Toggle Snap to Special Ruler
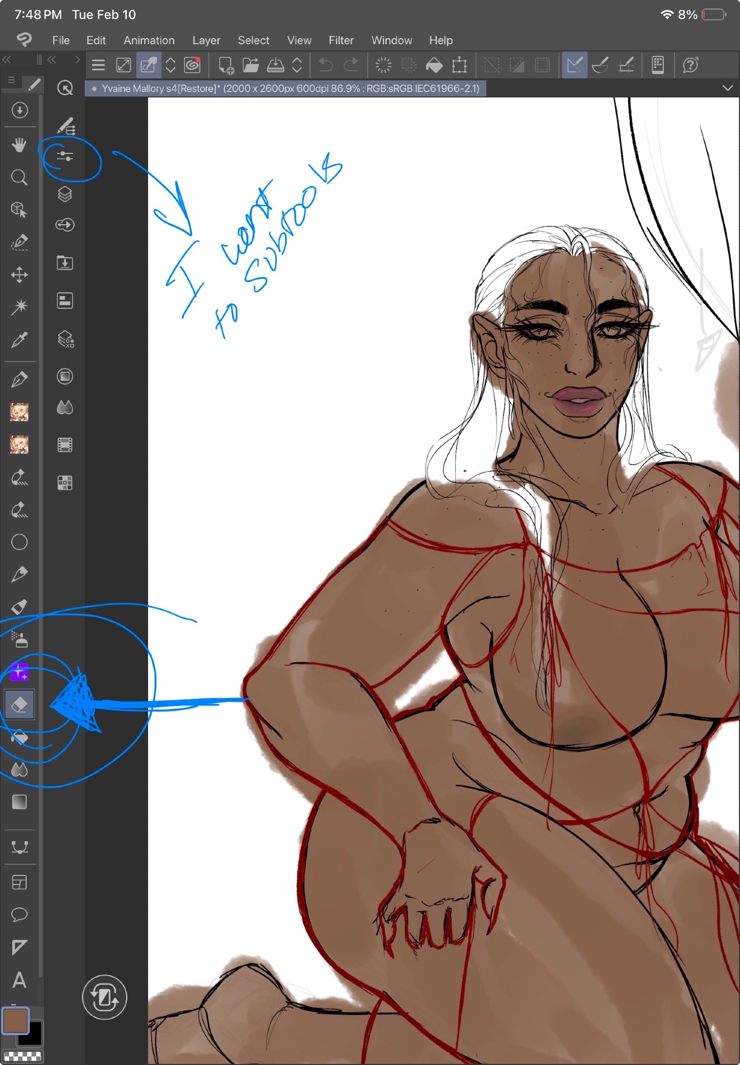Viewport: 740px width, 1065px height. click(x=600, y=65)
